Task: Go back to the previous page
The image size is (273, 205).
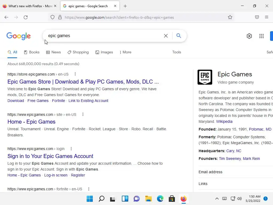Action: 6,17
